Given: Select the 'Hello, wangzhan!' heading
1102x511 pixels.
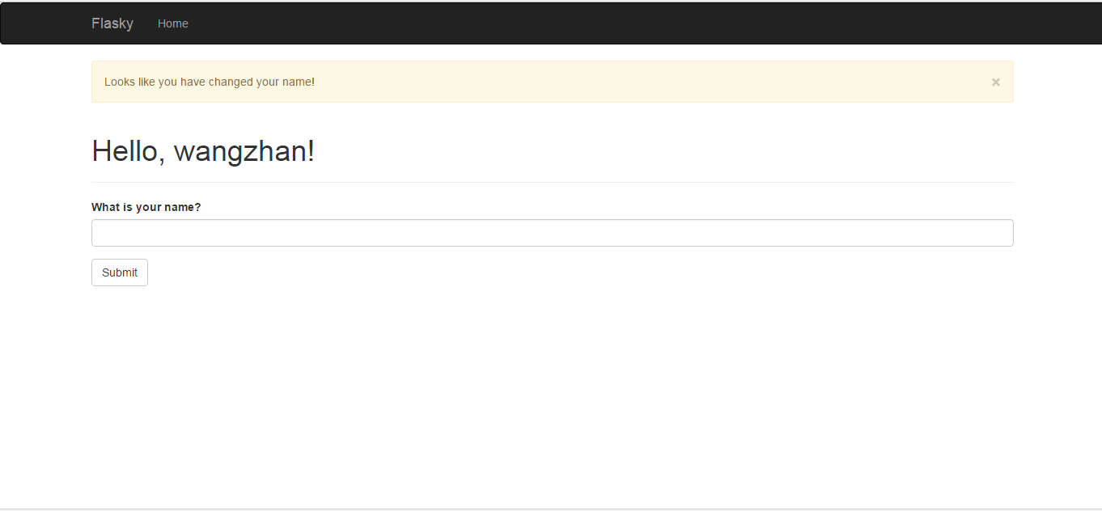Looking at the screenshot, I should click(x=203, y=151).
